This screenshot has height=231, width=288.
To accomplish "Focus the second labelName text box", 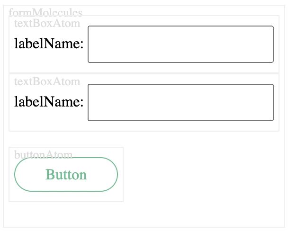I will 180,102.
